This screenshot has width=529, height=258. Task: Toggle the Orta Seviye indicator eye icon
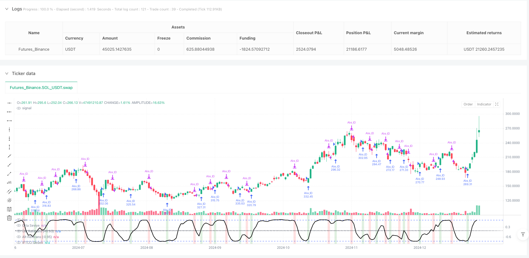pos(19,225)
